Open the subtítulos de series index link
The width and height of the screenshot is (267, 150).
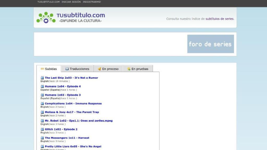click(220, 19)
